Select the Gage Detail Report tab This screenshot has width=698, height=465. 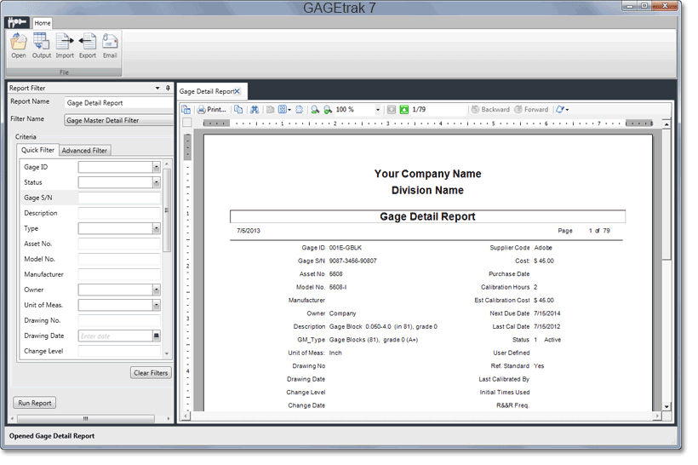207,91
